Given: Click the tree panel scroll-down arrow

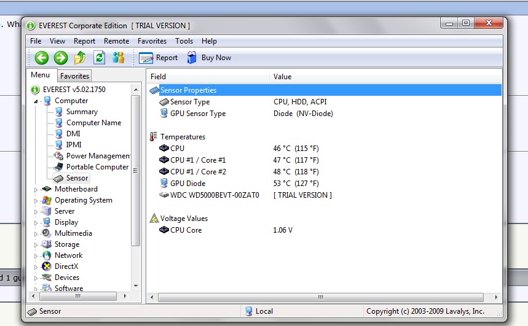Looking at the screenshot, I should [x=136, y=286].
